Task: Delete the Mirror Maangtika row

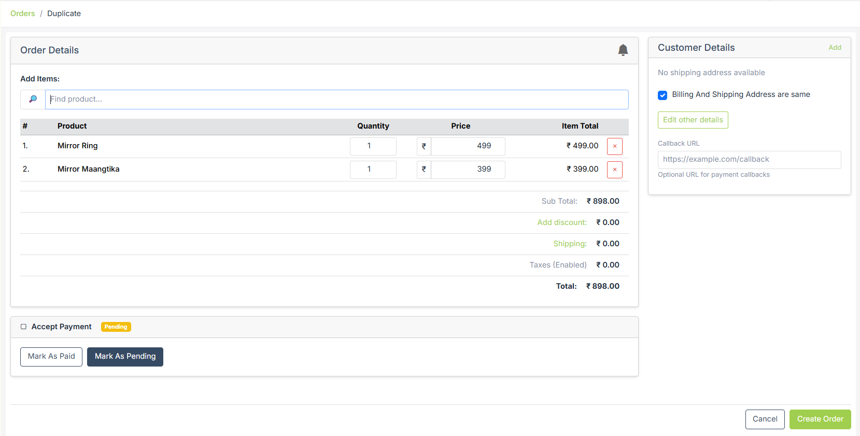Action: [x=614, y=170]
